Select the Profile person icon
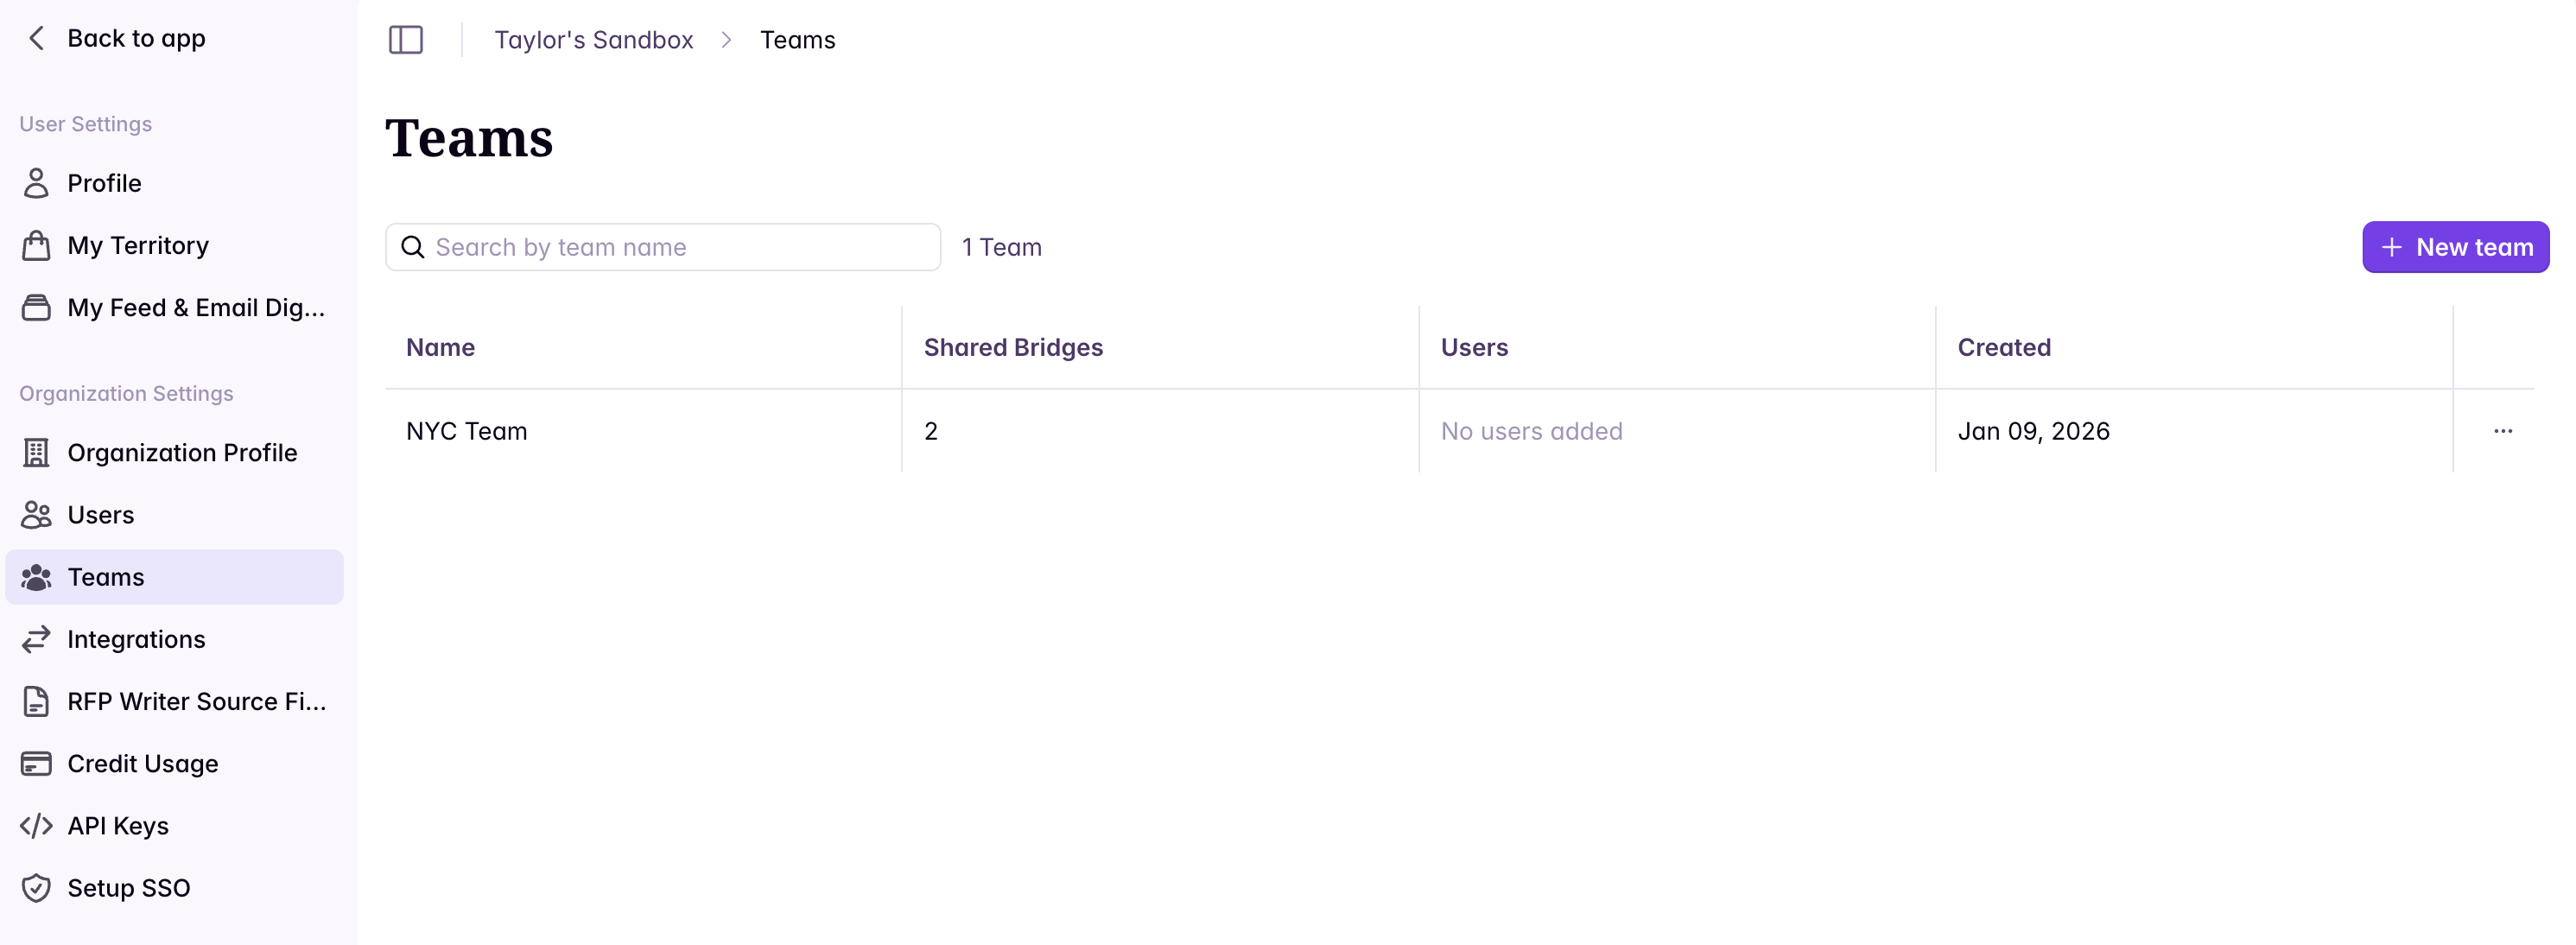 pos(37,183)
